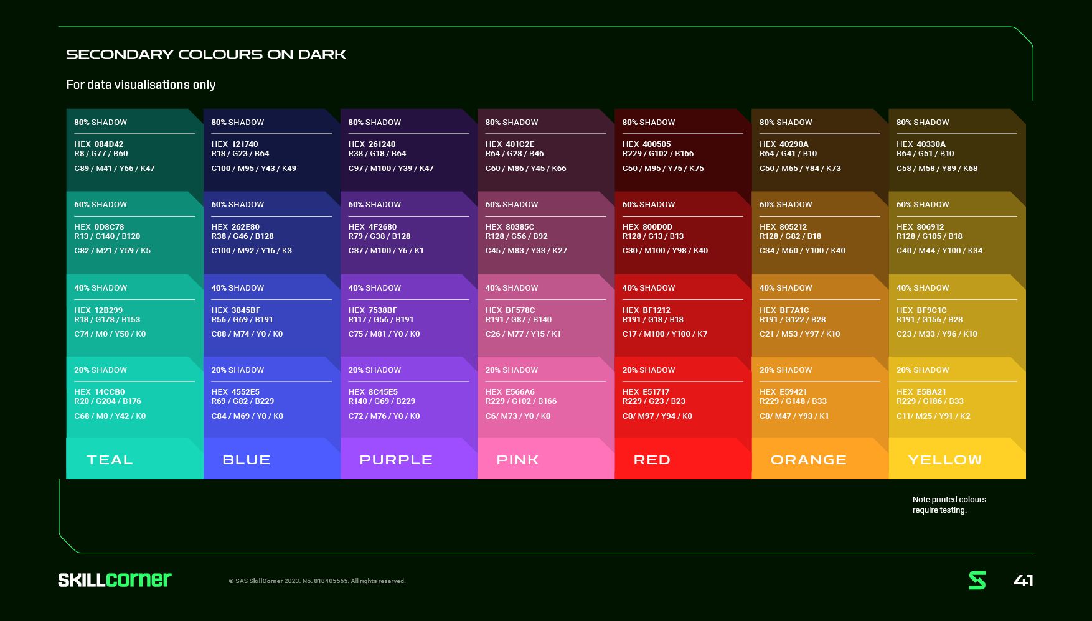Click 'R69 / G82 / B229' RGB value

point(243,401)
